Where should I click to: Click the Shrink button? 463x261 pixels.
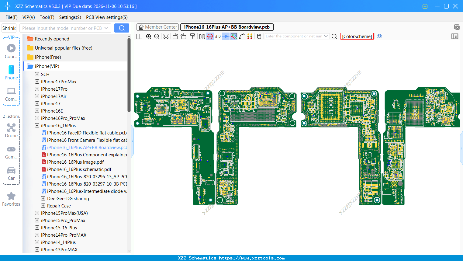(9, 28)
